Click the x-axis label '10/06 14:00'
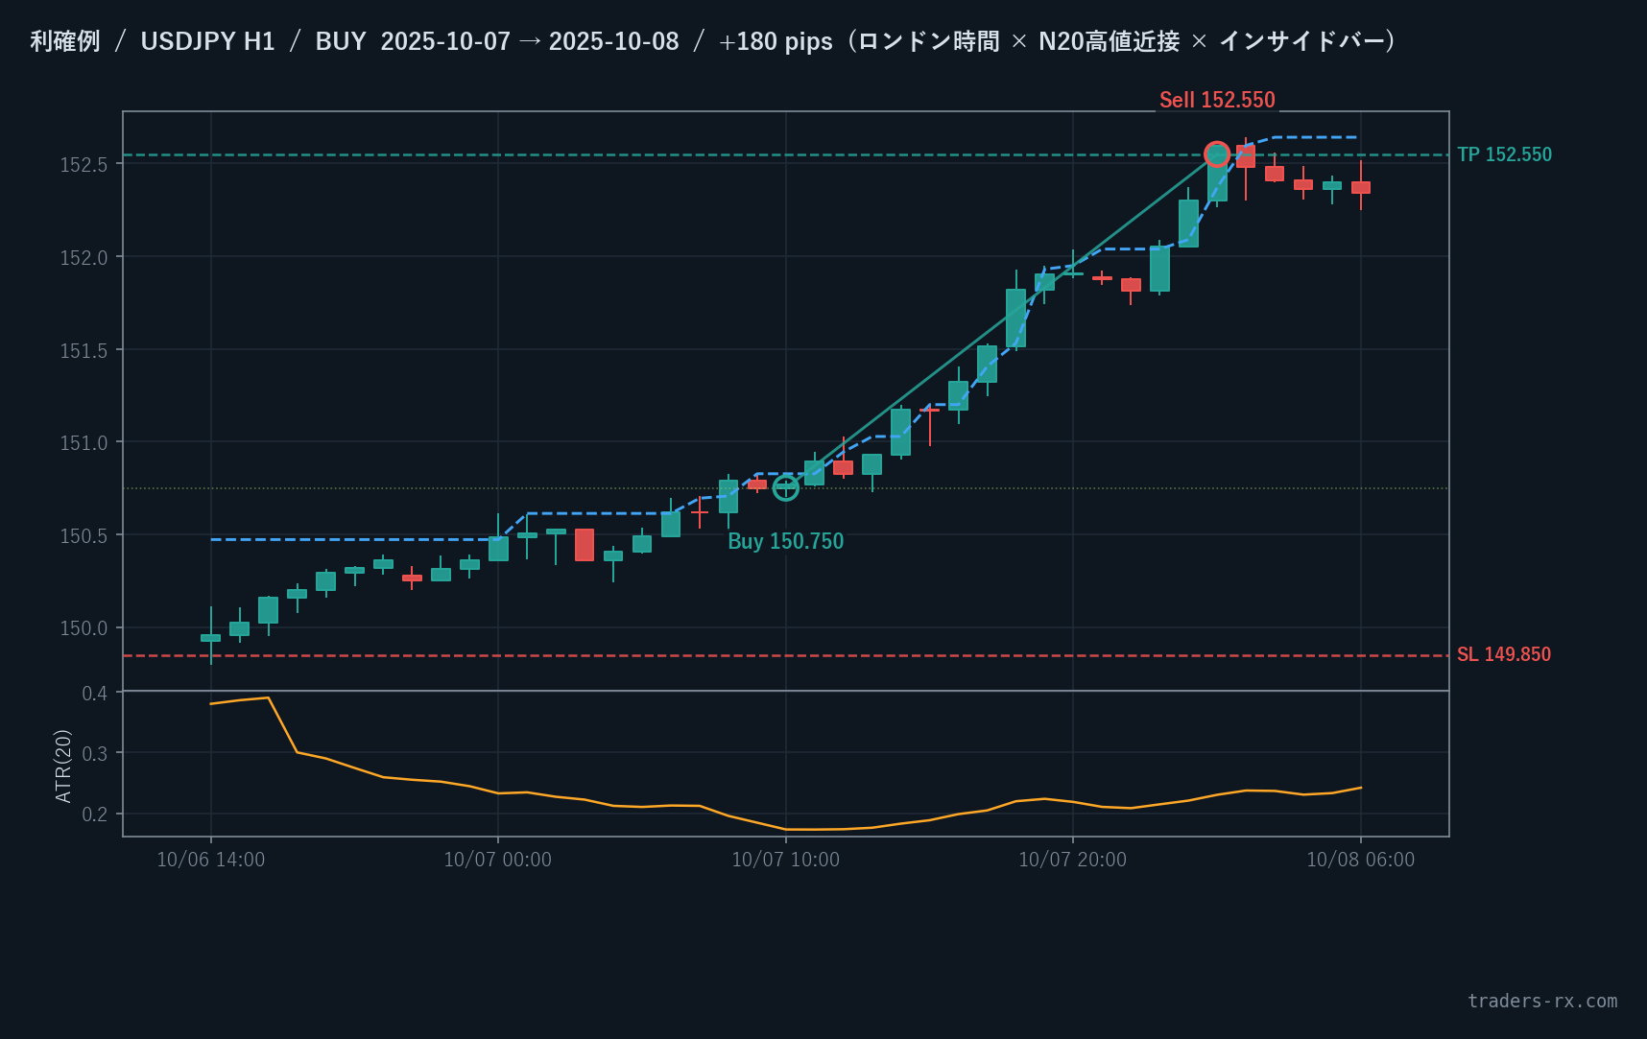This screenshot has width=1647, height=1039. coord(211,860)
